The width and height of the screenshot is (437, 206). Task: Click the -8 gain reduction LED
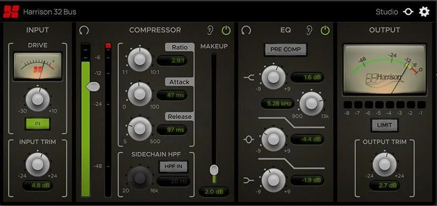(x=348, y=105)
